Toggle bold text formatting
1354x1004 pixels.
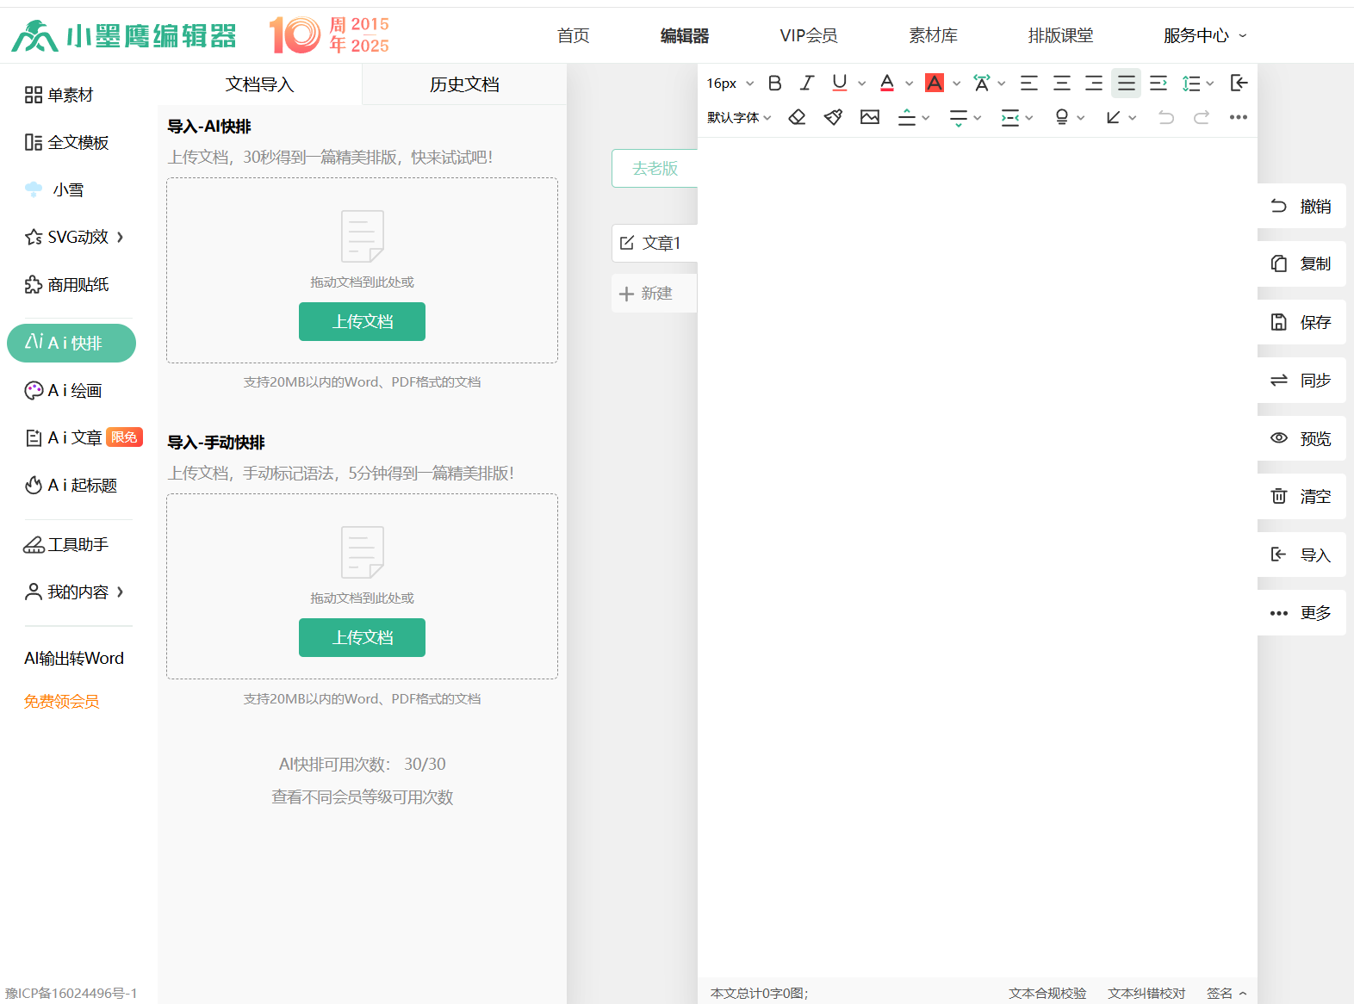point(774,83)
